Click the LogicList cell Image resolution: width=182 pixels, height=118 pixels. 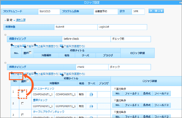pyautogui.click(x=122, y=27)
